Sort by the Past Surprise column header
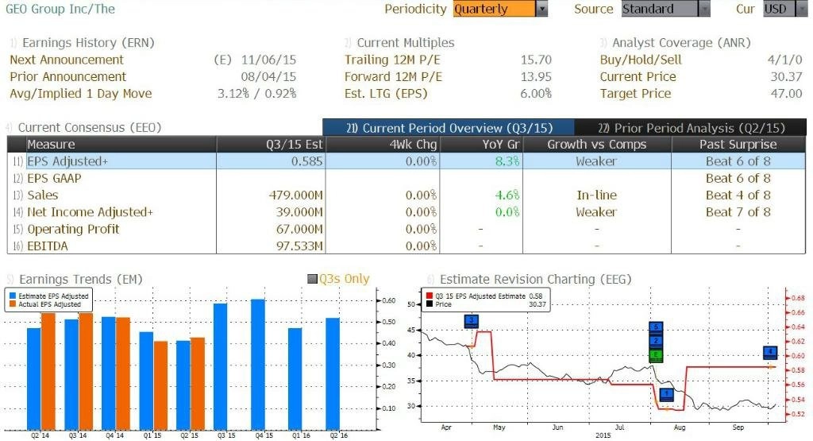 738,145
